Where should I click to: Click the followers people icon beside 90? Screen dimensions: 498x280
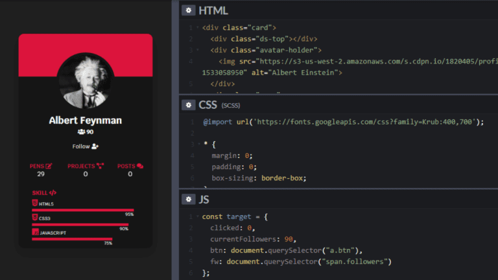[81, 132]
